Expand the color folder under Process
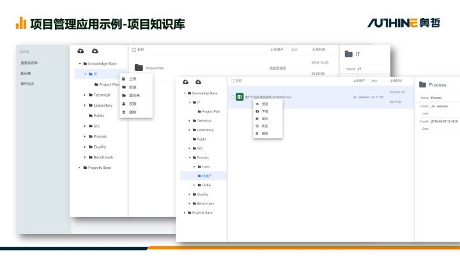 coord(195,166)
